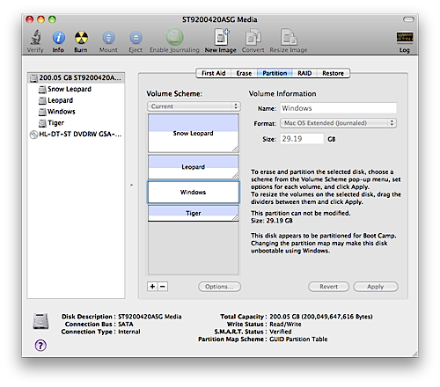Open the Log viewer icon

pyautogui.click(x=405, y=38)
